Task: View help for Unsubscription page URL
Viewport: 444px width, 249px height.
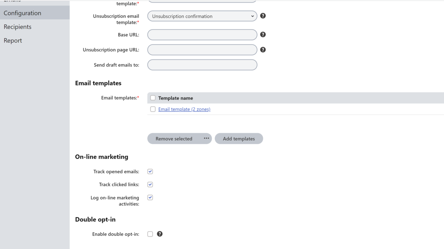Action: pos(263,49)
